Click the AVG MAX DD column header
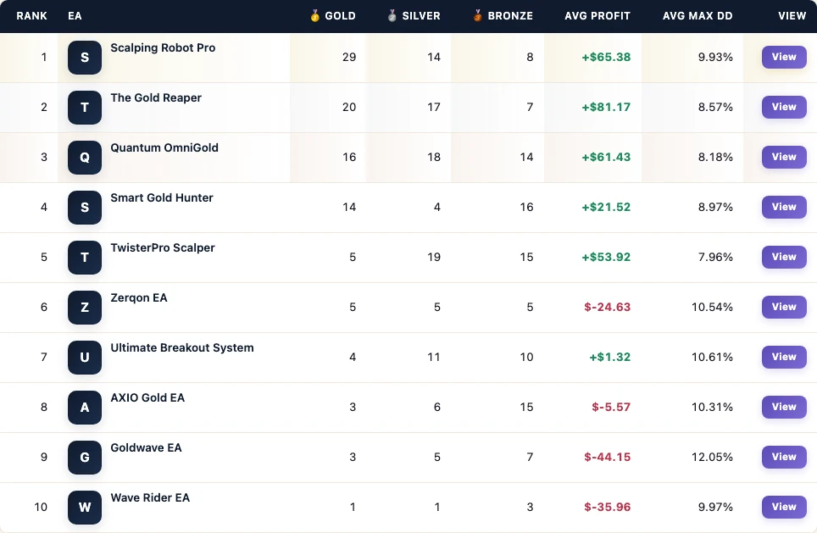This screenshot has height=533, width=817. tap(698, 15)
